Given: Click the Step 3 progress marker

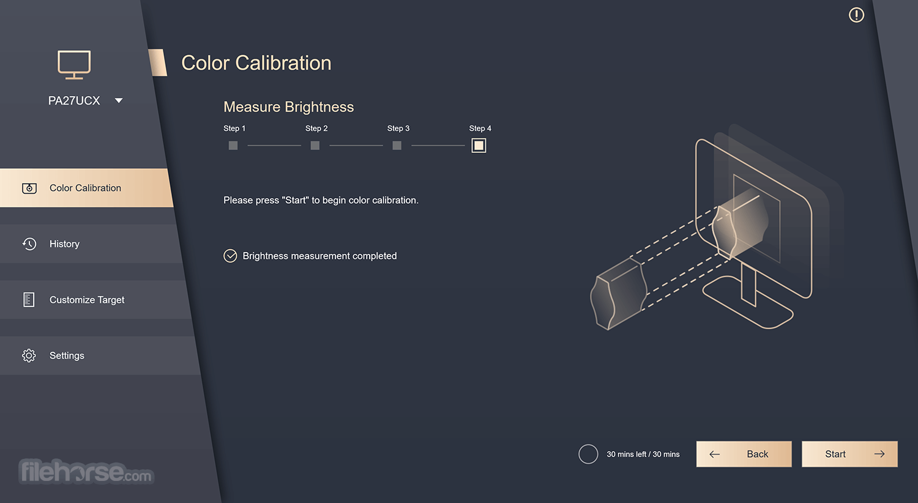Looking at the screenshot, I should tap(397, 146).
